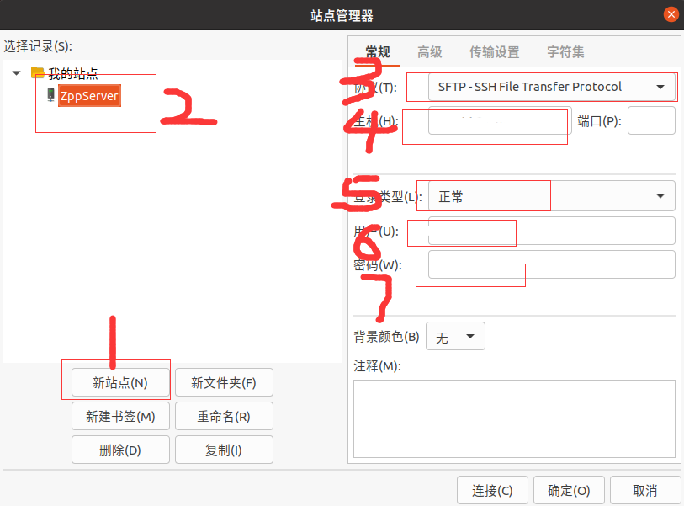Click the 重命名 button
The image size is (684, 506).
click(224, 415)
